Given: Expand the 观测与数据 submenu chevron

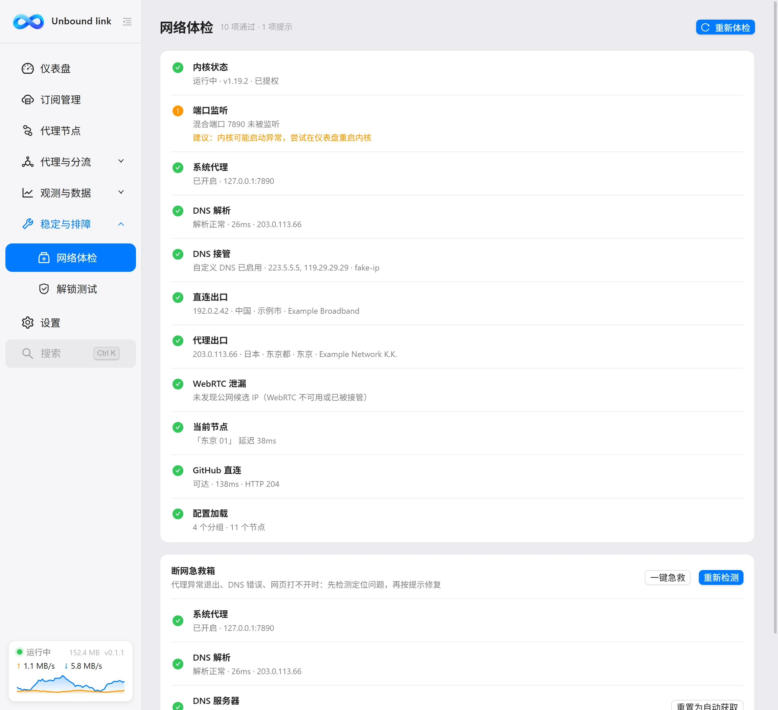Looking at the screenshot, I should pos(121,192).
